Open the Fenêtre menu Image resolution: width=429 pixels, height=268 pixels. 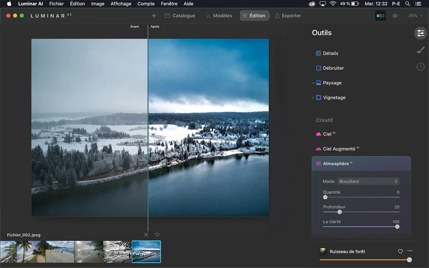click(x=169, y=4)
